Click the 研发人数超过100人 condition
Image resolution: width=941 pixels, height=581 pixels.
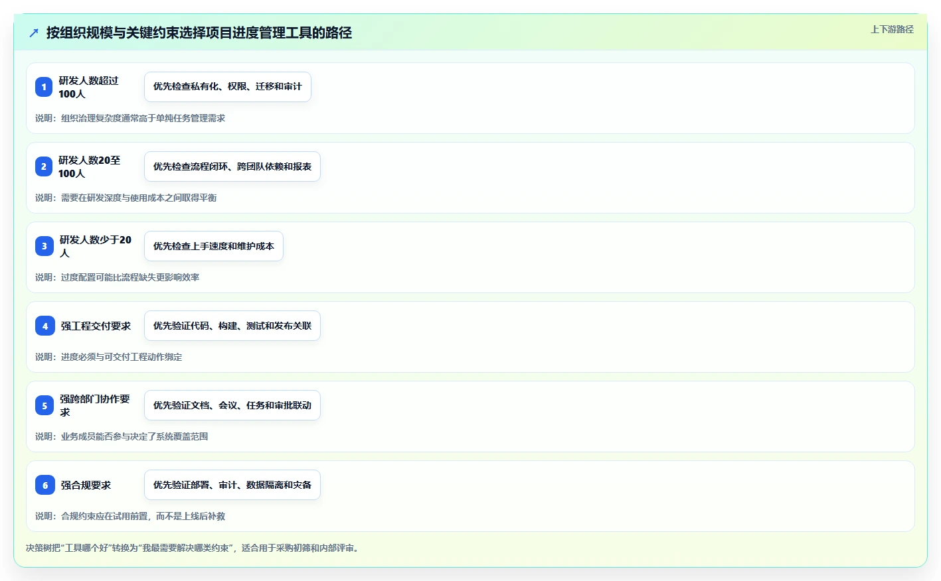point(89,87)
